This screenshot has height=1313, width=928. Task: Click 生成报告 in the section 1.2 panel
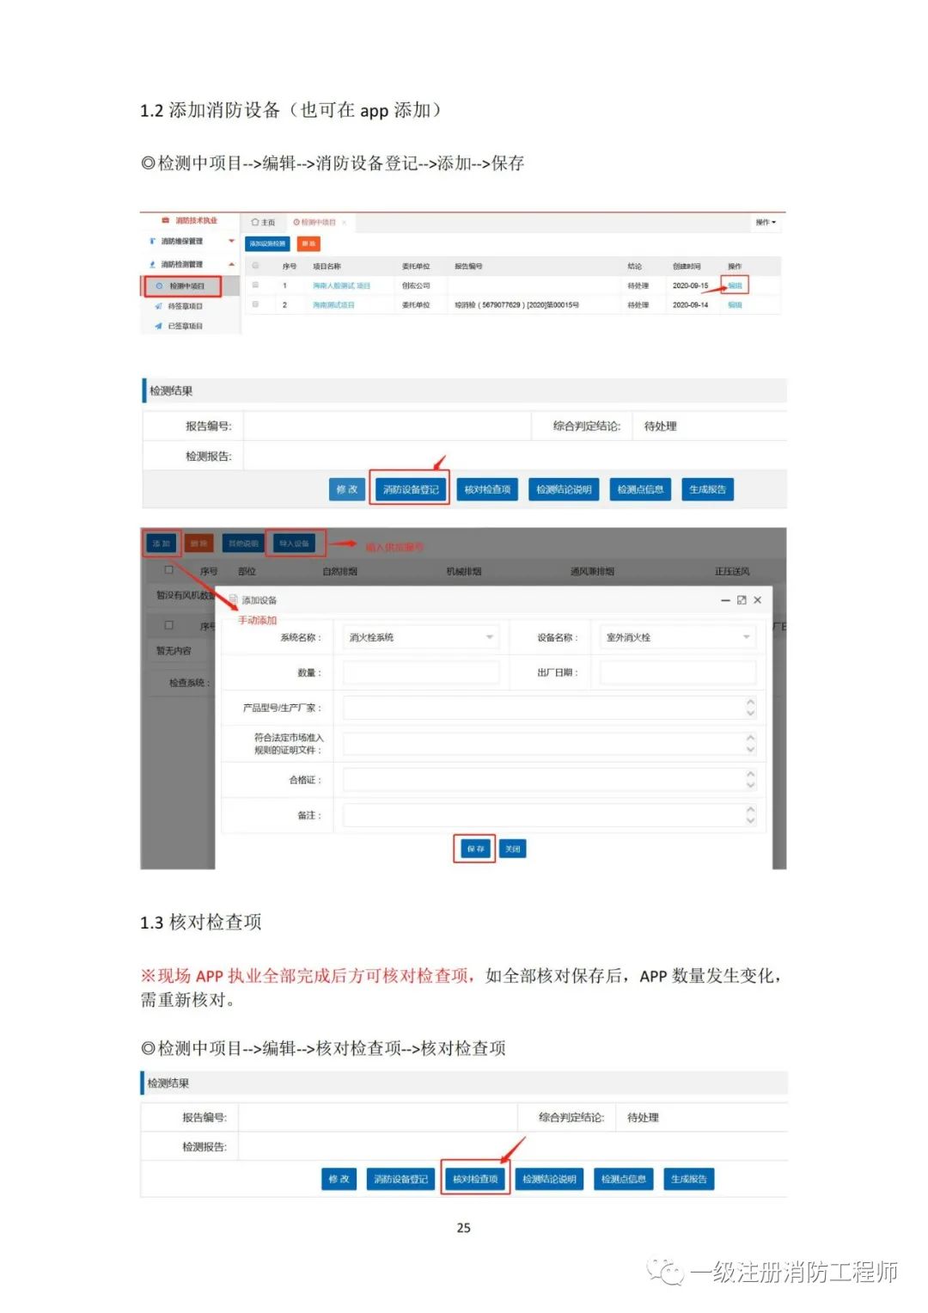coord(707,489)
